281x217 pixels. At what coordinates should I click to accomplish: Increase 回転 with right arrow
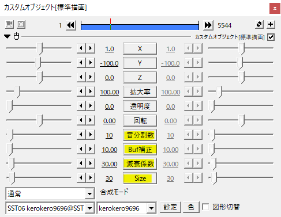coord(91,120)
